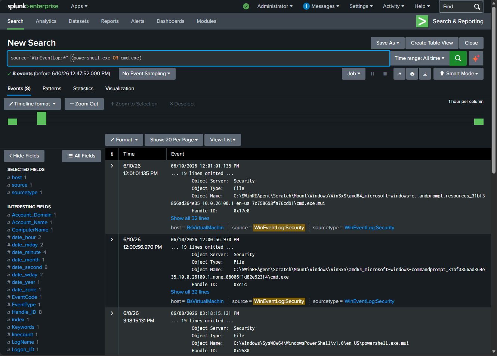Click the Close button
The height and width of the screenshot is (356, 497).
point(471,43)
